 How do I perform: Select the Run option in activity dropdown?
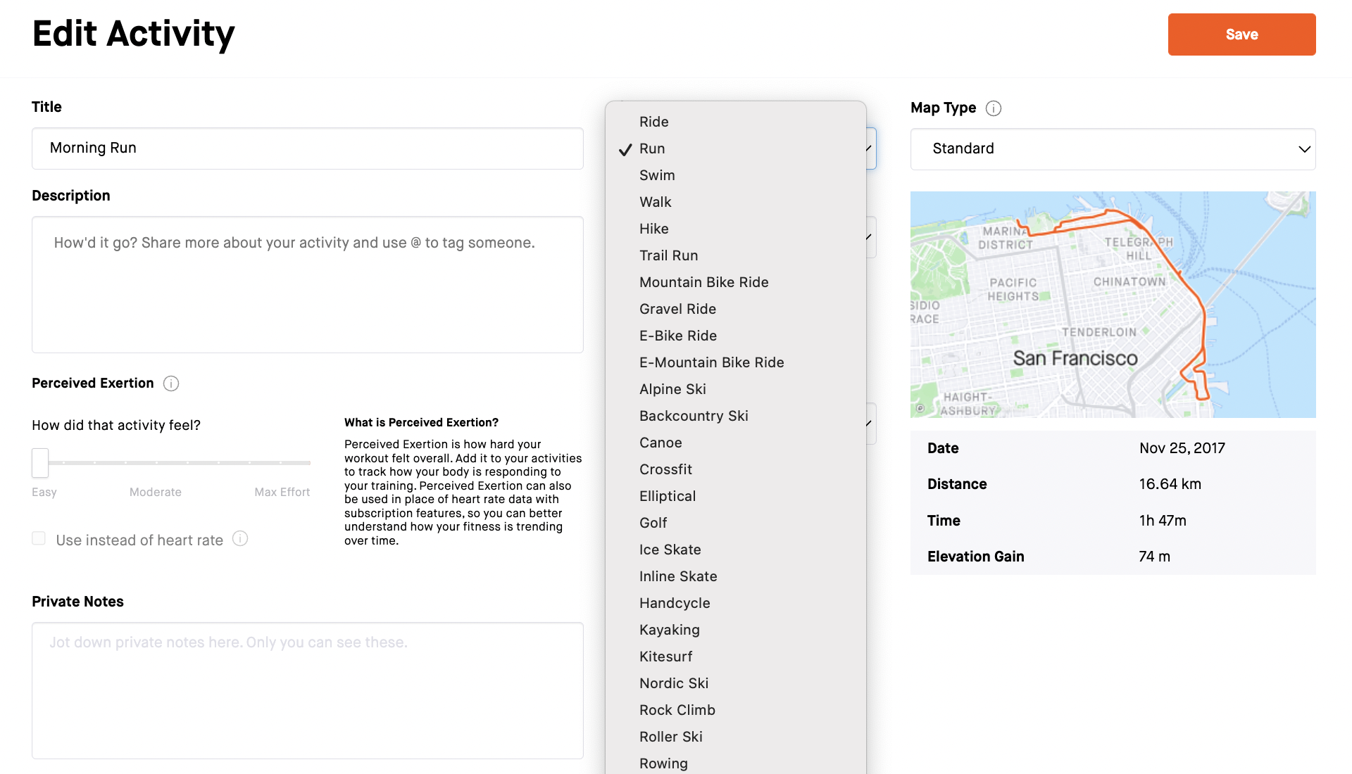click(x=653, y=148)
